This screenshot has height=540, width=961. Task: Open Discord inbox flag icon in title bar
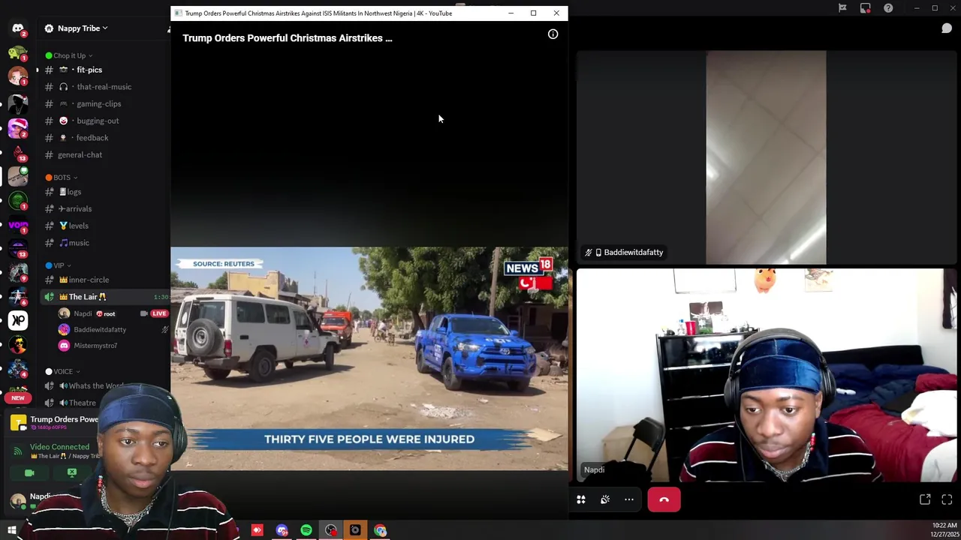pos(842,8)
